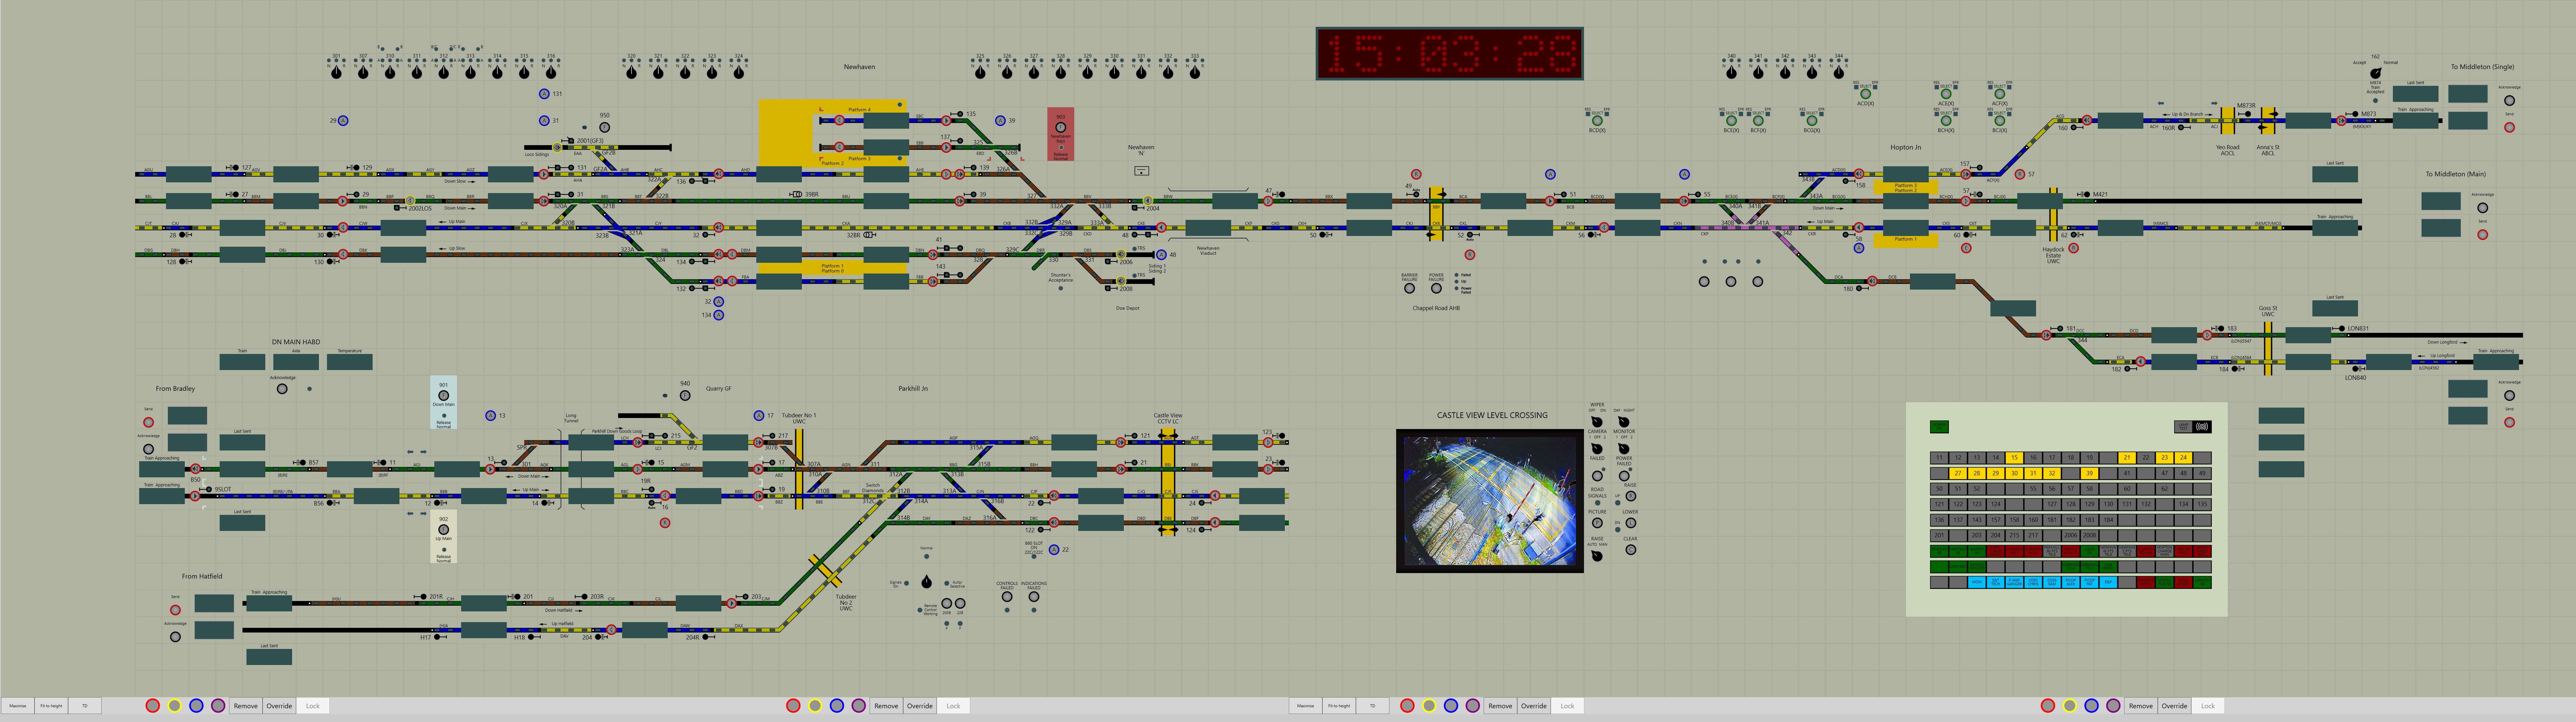
Task: Click the leftmost Fit to height button
Action: click(51, 706)
